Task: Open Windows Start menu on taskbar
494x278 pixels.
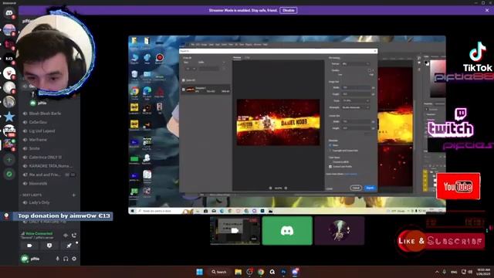Action: click(199, 272)
